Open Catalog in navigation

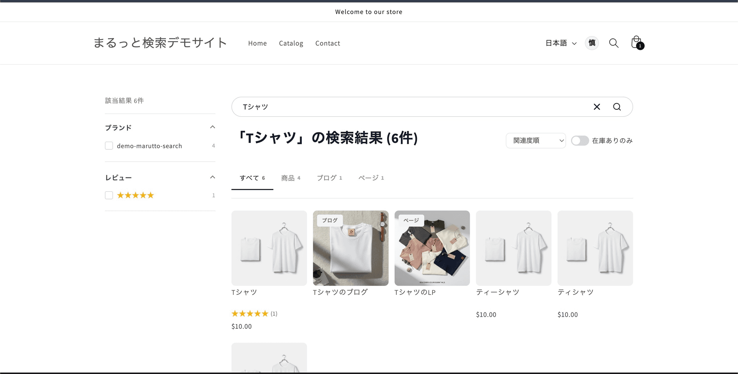[x=291, y=43]
